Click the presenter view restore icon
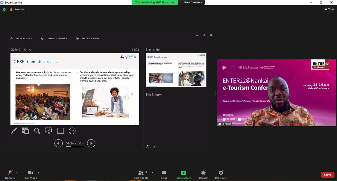This screenshot has height=181, width=337. pos(204,35)
